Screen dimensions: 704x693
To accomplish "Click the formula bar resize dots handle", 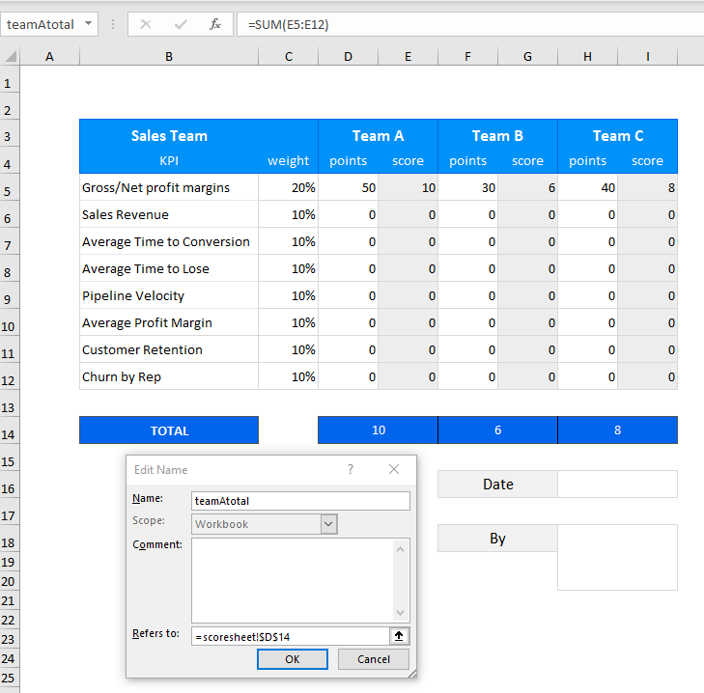I will (113, 24).
